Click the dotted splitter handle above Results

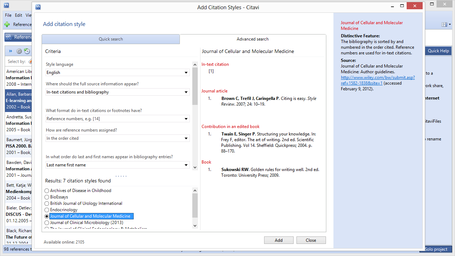(121, 176)
